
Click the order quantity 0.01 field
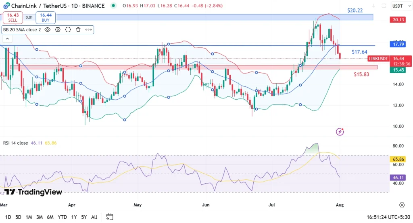(29, 17)
